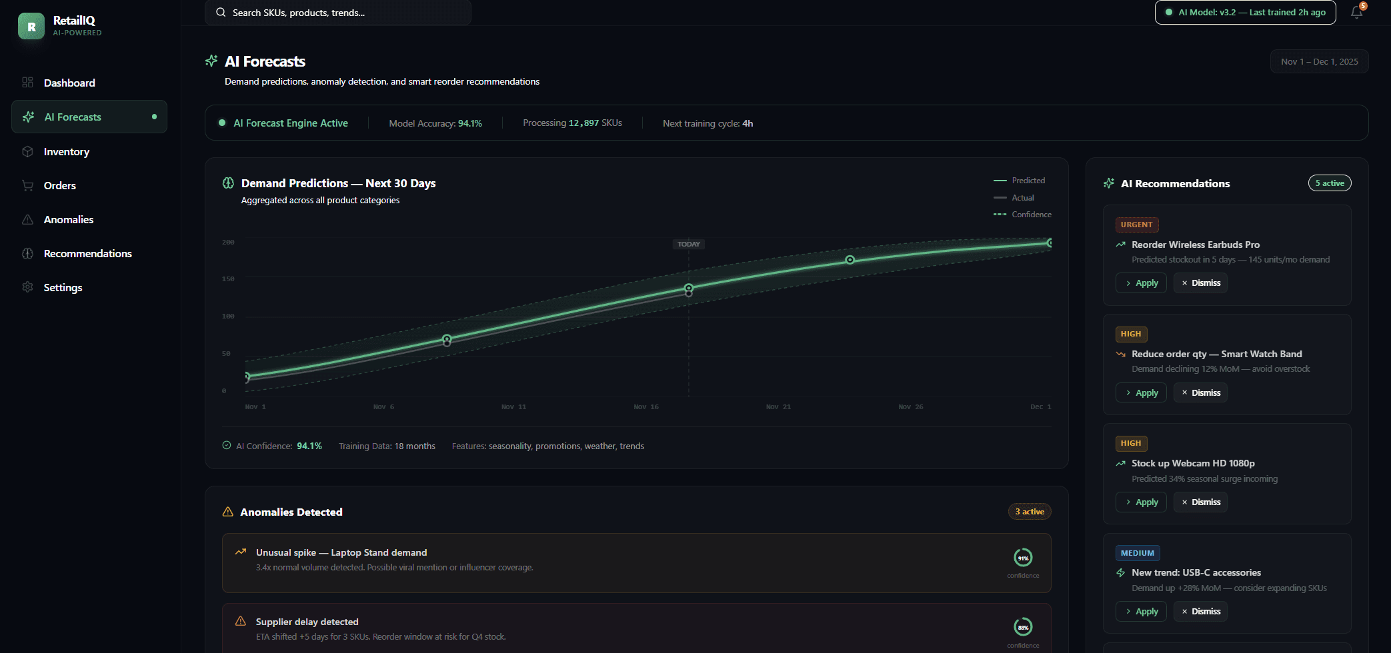Click the MEDIUM priority tag
This screenshot has height=653, width=1391.
point(1138,553)
